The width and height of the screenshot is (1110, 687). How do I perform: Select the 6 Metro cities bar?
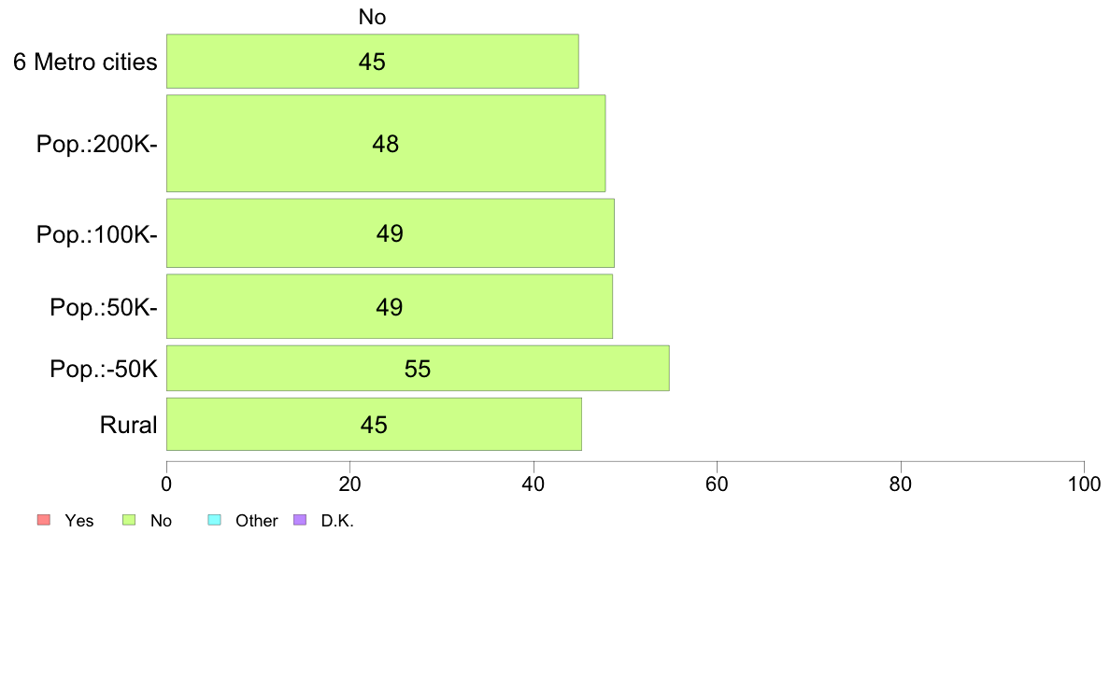373,62
